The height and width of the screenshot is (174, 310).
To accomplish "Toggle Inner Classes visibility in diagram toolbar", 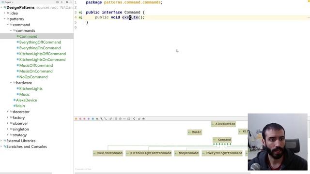I will [93, 119].
